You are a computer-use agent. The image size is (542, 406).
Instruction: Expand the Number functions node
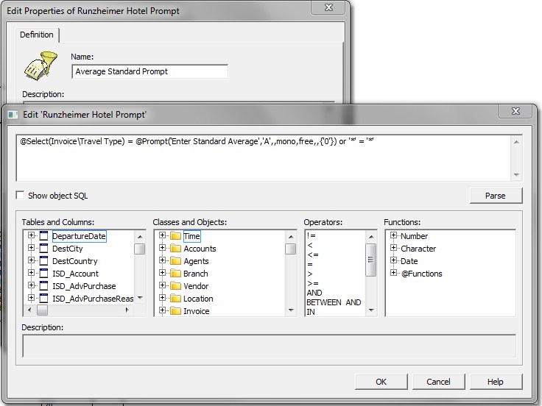click(393, 235)
